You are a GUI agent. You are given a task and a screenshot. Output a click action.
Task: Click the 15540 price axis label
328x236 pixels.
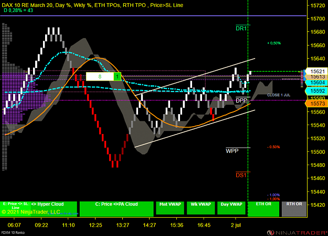(318, 125)
